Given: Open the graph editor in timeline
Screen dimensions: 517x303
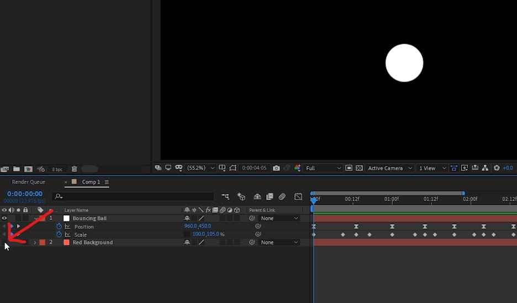Looking at the screenshot, I should click(x=298, y=197).
